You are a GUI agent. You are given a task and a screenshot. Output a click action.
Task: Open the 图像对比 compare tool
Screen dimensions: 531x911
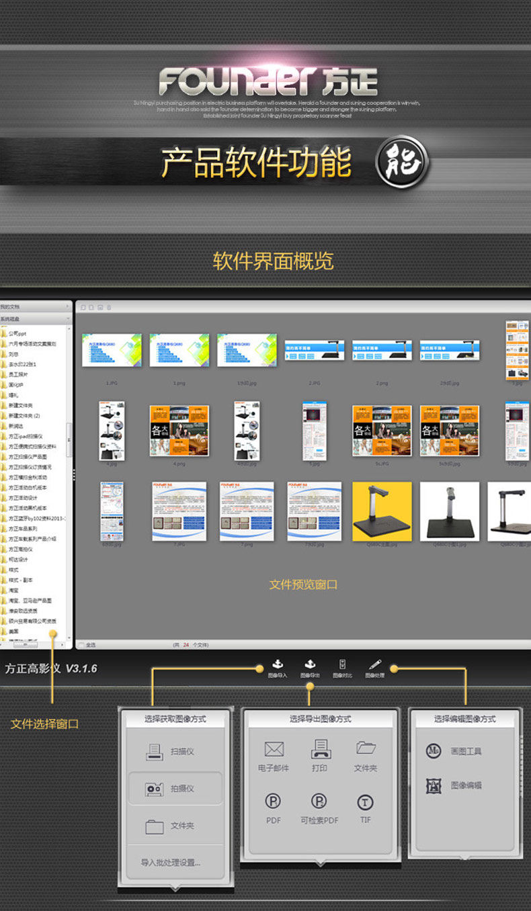coord(342,668)
